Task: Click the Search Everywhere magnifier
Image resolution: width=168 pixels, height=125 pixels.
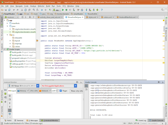Action: coord(162,10)
